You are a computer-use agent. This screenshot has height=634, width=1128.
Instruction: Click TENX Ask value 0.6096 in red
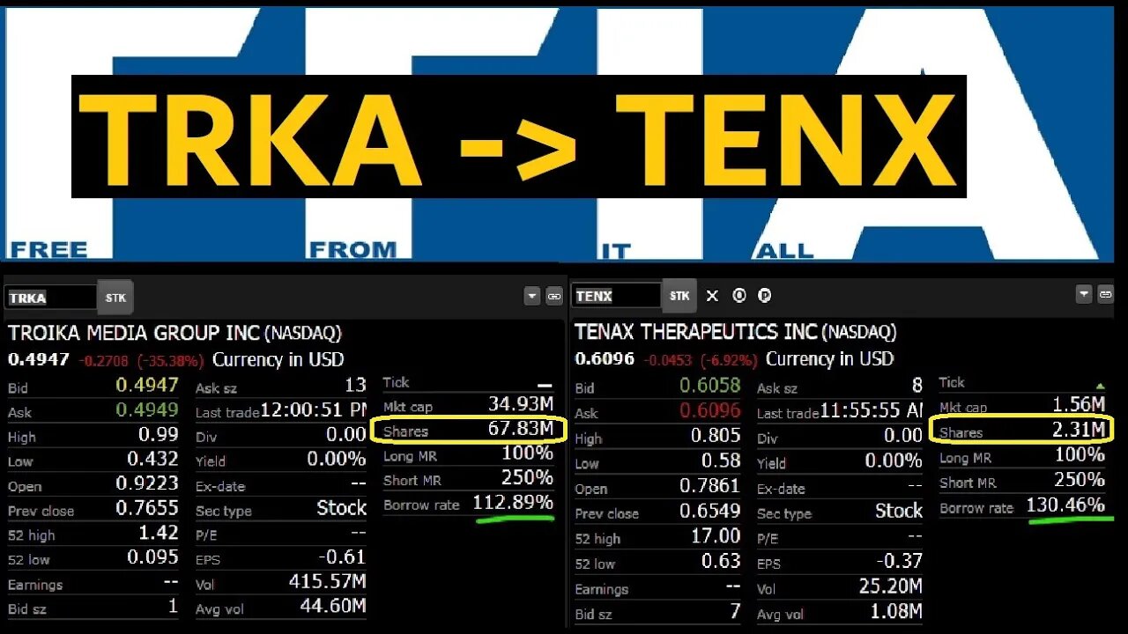tap(710, 410)
